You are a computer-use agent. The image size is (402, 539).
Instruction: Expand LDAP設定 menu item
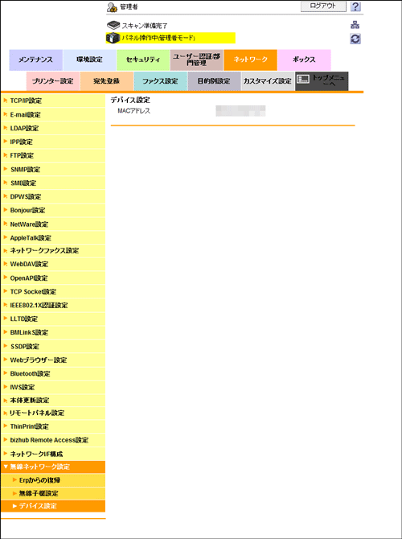tap(53, 129)
